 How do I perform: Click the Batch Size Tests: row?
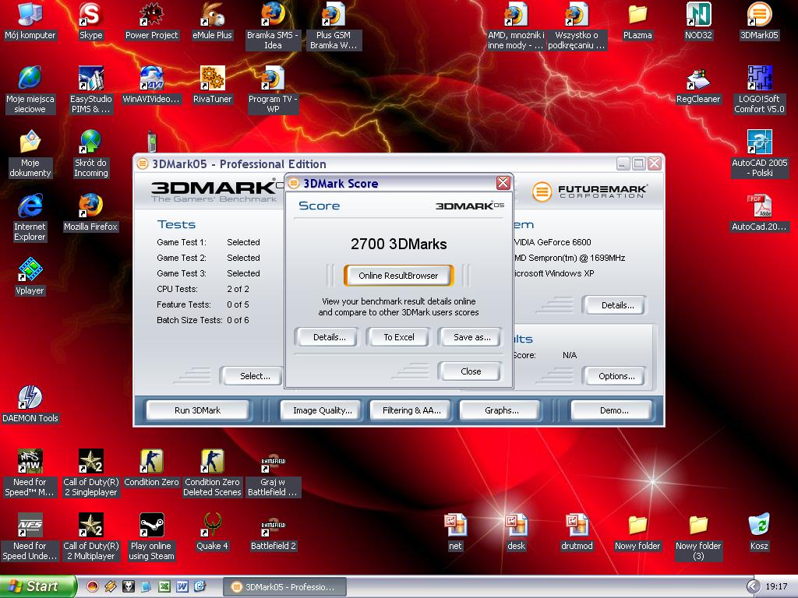[x=203, y=320]
